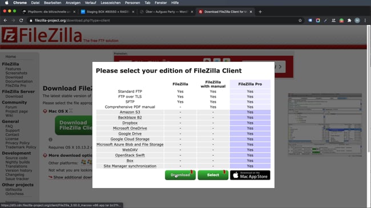Close the Download FileZilla Client tab
Image resolution: width=371 pixels, height=208 pixels.
coord(251,12)
